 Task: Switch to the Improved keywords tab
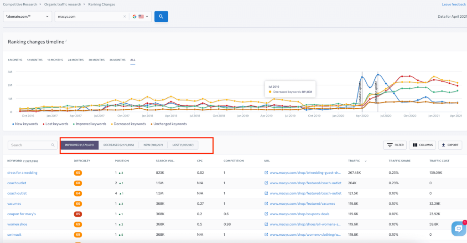pyautogui.click(x=79, y=145)
